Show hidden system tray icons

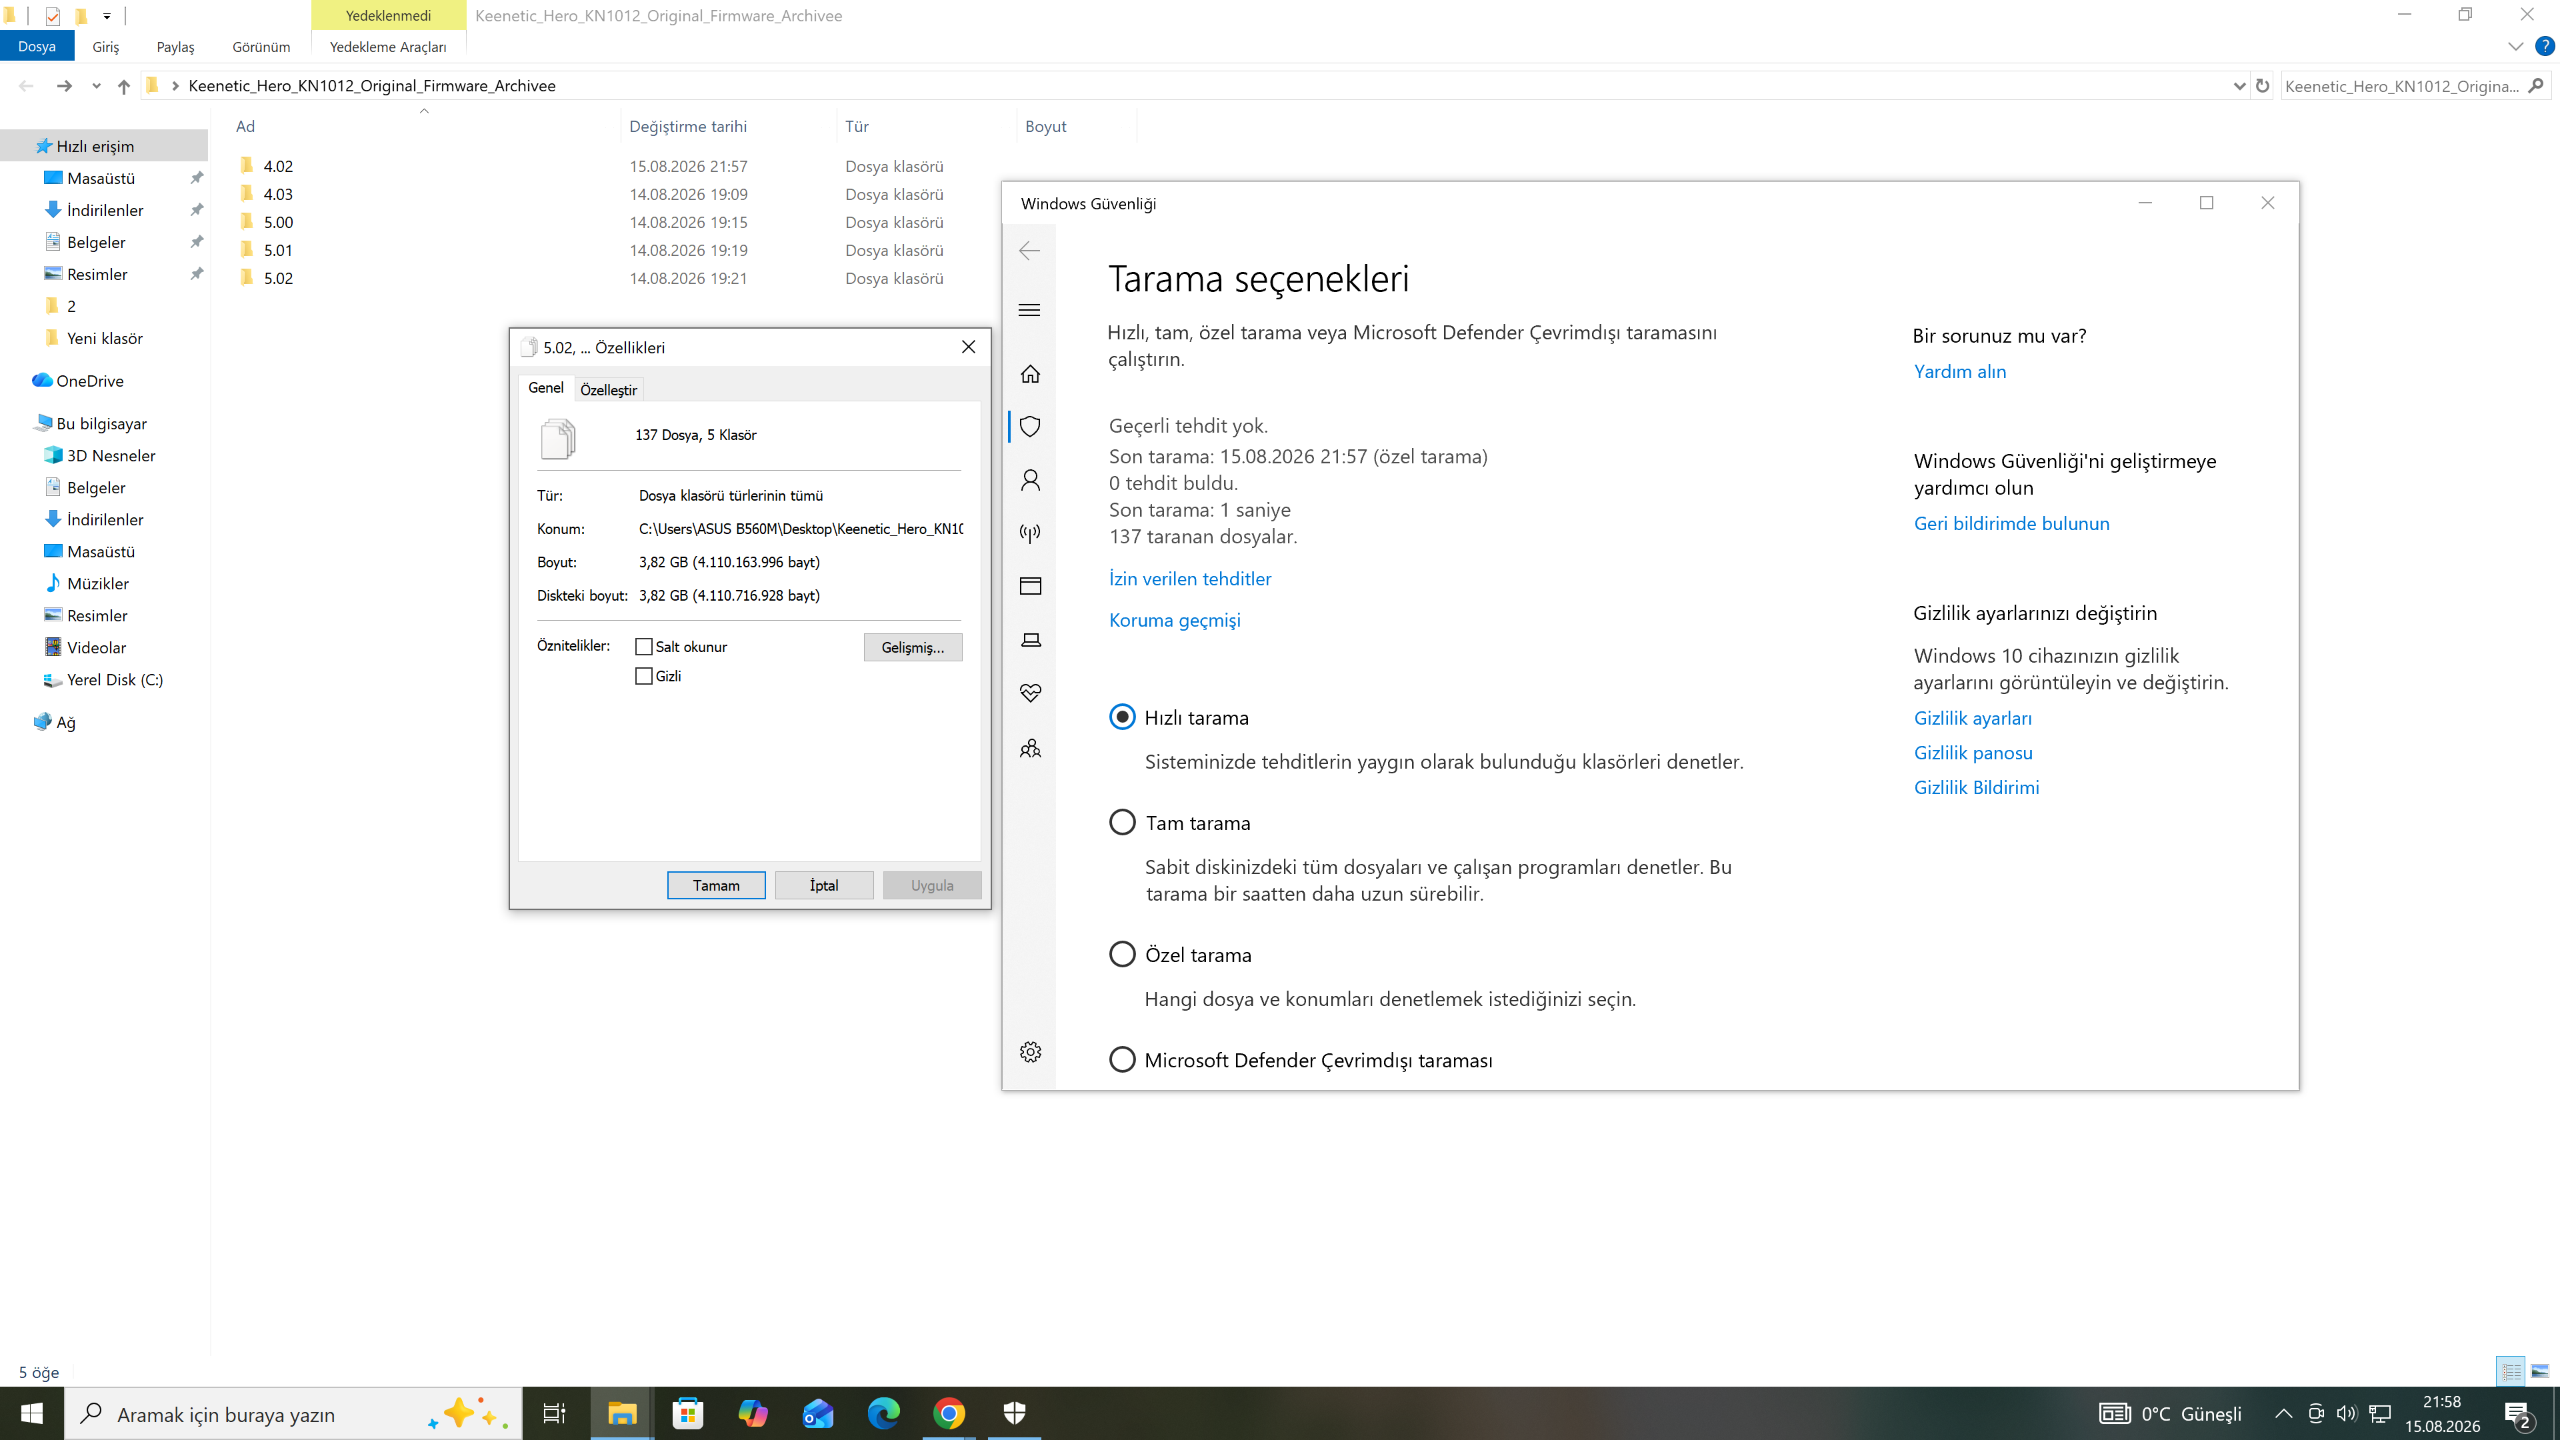click(2284, 1414)
